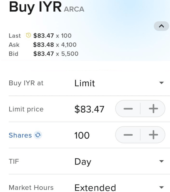
Task: Decrease the limit price with minus button
Action: point(128,109)
